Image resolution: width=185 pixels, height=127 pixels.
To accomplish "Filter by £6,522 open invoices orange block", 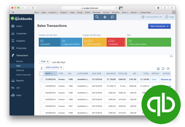I will point(95,42).
